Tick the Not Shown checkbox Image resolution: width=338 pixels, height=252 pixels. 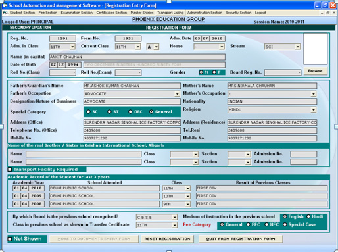[10, 239]
